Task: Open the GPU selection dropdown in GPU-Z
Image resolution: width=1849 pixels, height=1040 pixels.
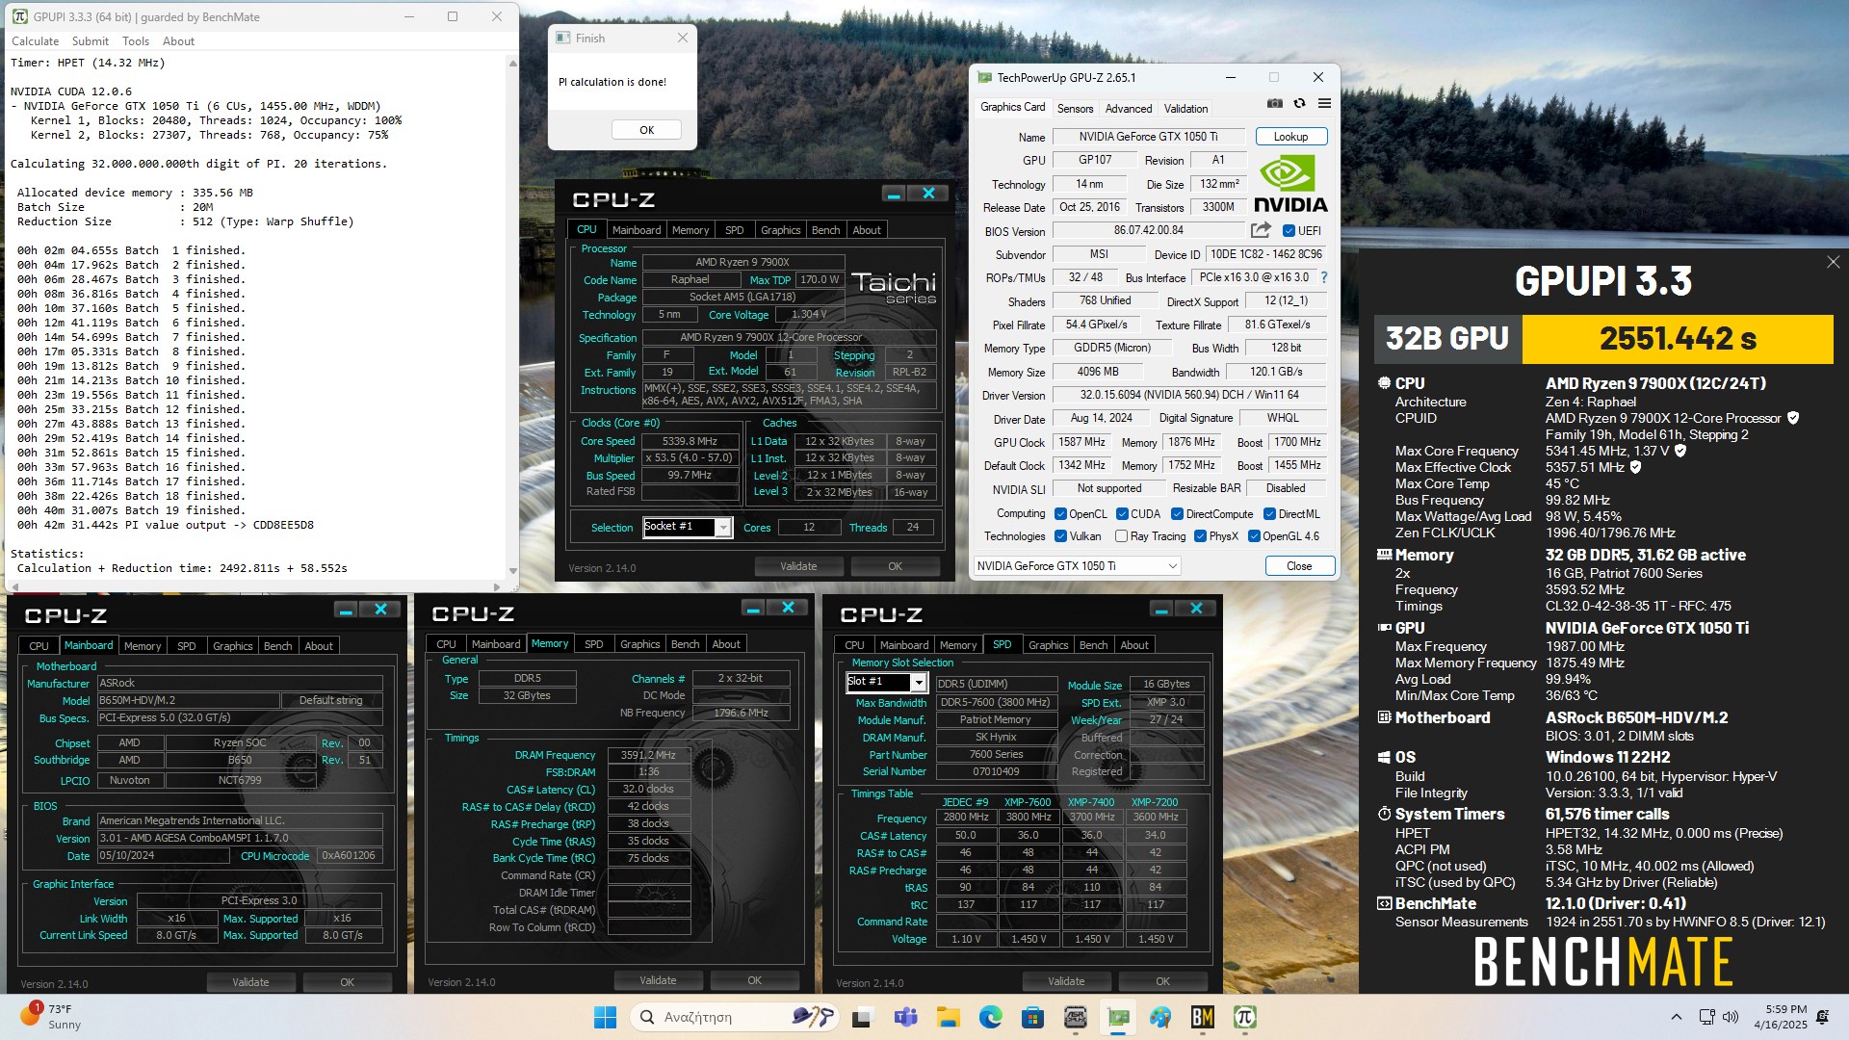Action: tap(1078, 566)
